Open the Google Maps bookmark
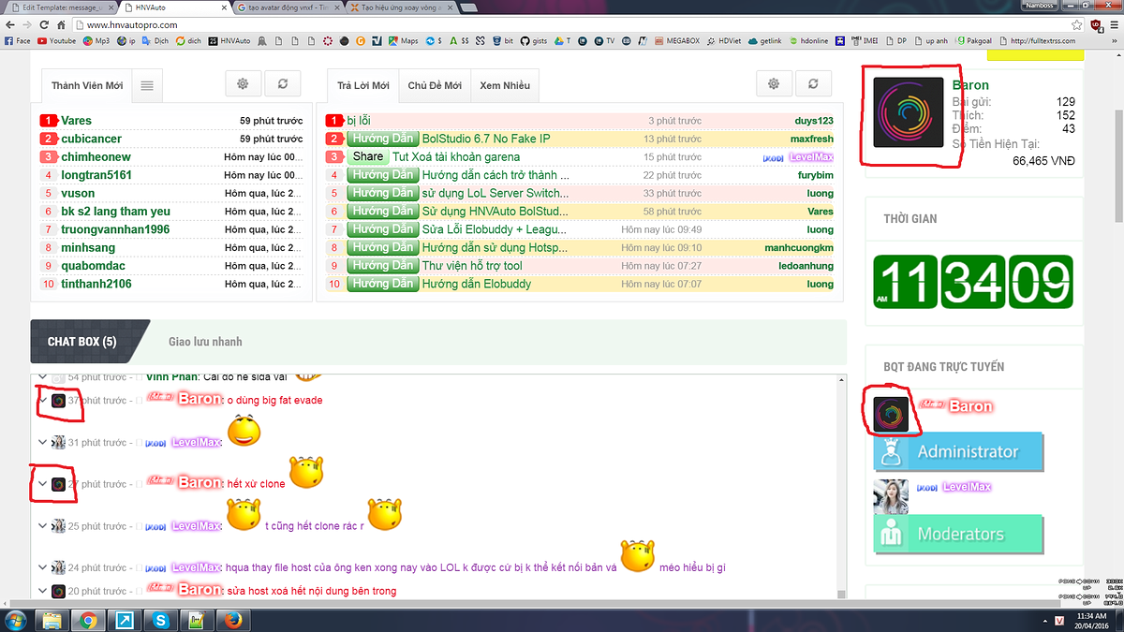Image resolution: width=1124 pixels, height=632 pixels. [403, 40]
